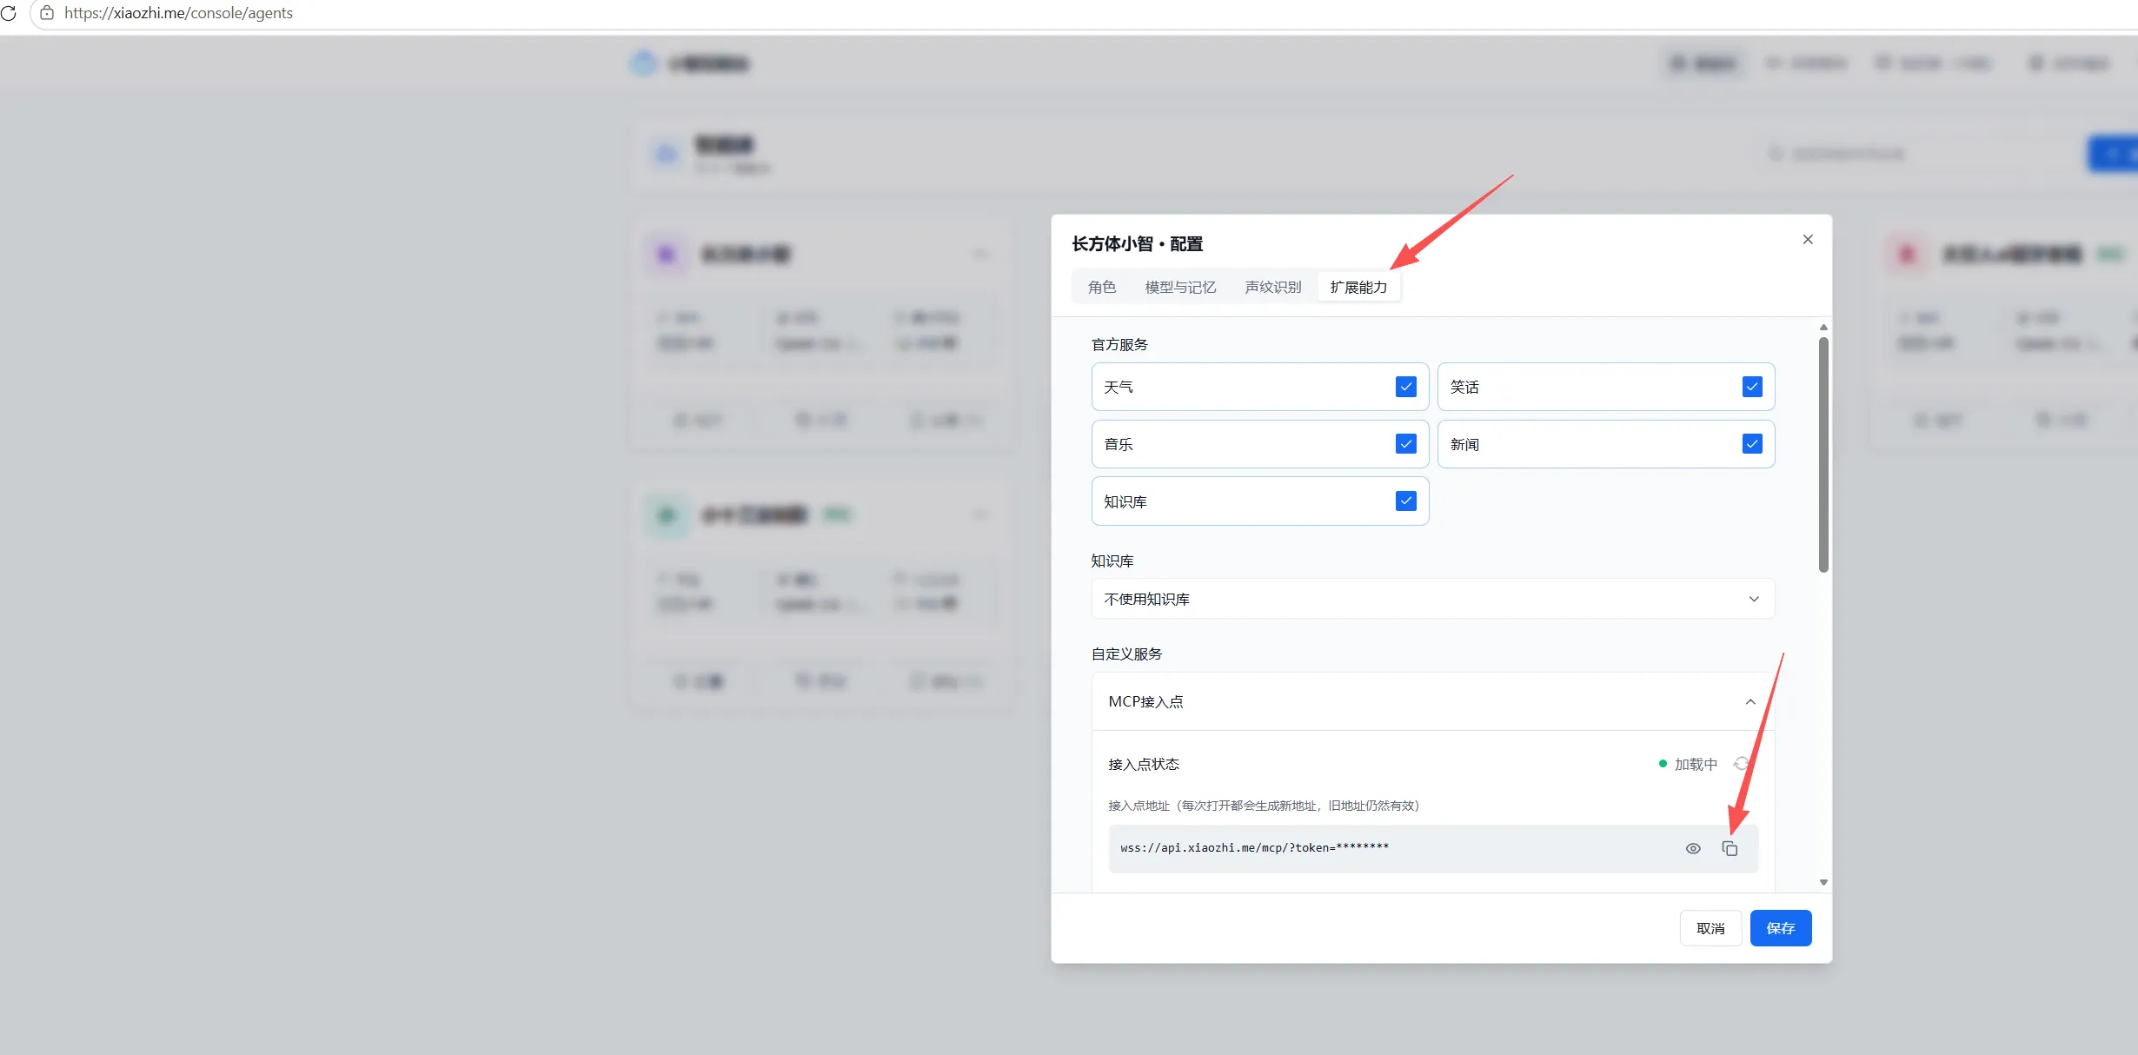This screenshot has width=2138, height=1055.
Task: Toggle the 新闻 service checkbox
Action: 1752,443
